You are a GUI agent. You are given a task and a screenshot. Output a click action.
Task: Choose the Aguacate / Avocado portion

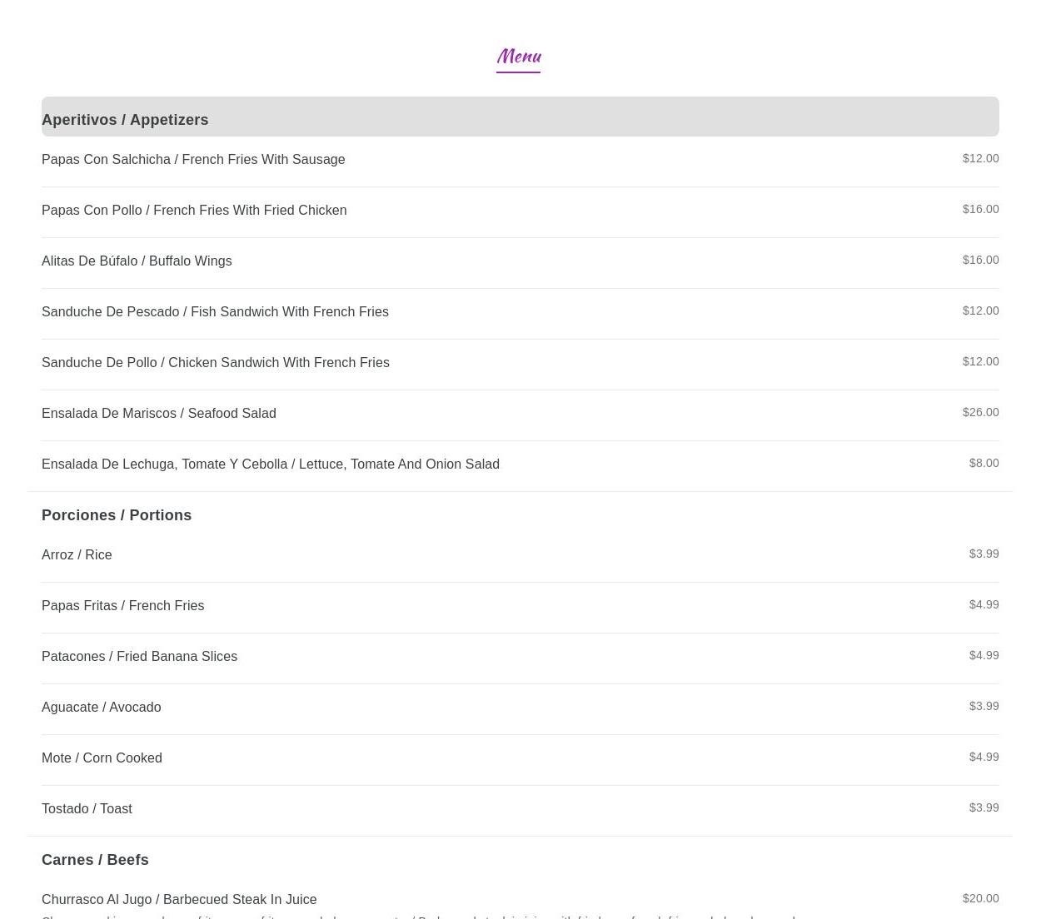coord(102,708)
